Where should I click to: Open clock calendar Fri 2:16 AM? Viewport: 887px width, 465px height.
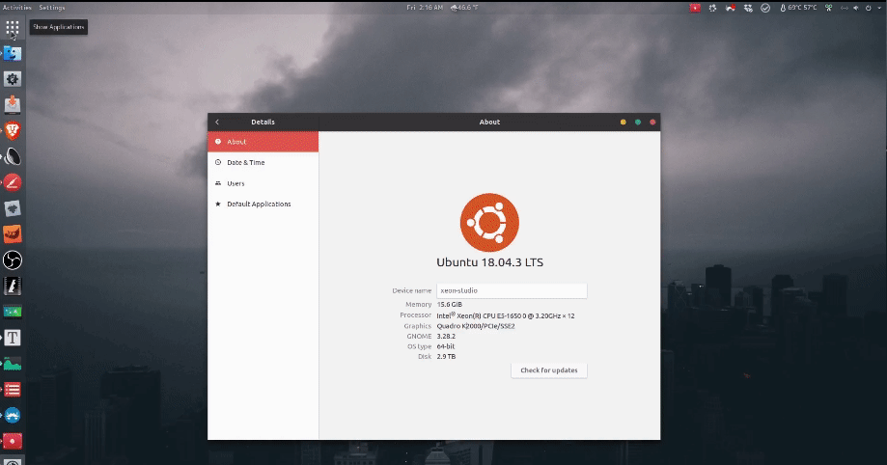pos(425,8)
